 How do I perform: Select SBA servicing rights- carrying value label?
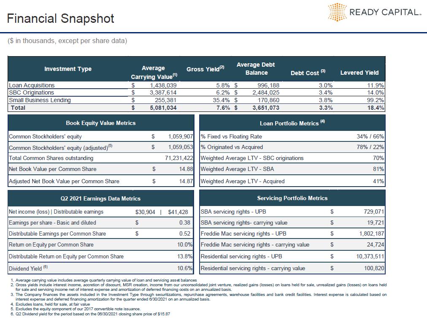[244, 223]
